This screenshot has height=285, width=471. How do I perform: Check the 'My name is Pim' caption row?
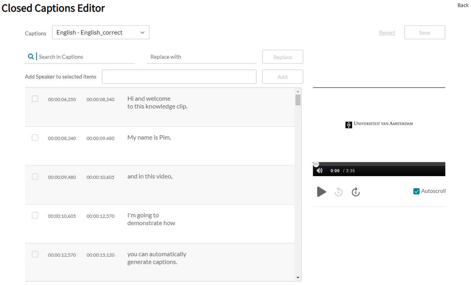point(35,137)
